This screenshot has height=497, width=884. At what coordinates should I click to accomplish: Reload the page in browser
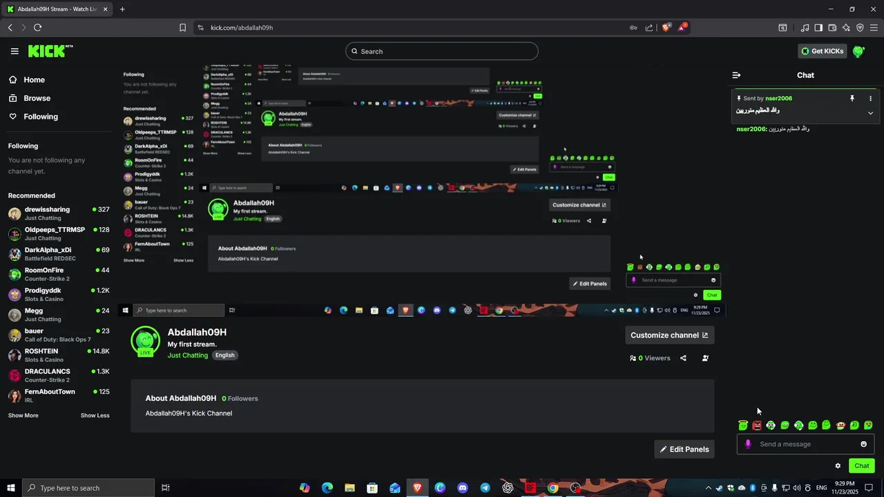(x=37, y=28)
